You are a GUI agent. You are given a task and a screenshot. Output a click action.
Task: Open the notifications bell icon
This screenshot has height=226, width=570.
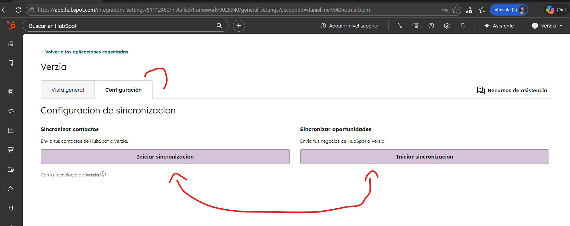pos(463,26)
